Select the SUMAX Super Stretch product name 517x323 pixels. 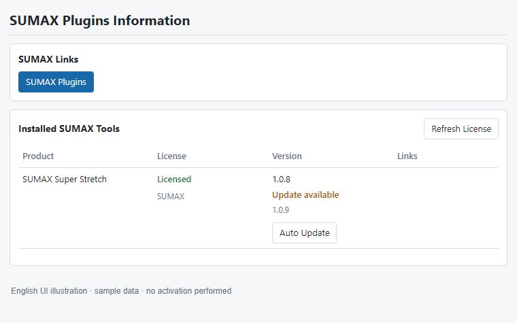[65, 180]
